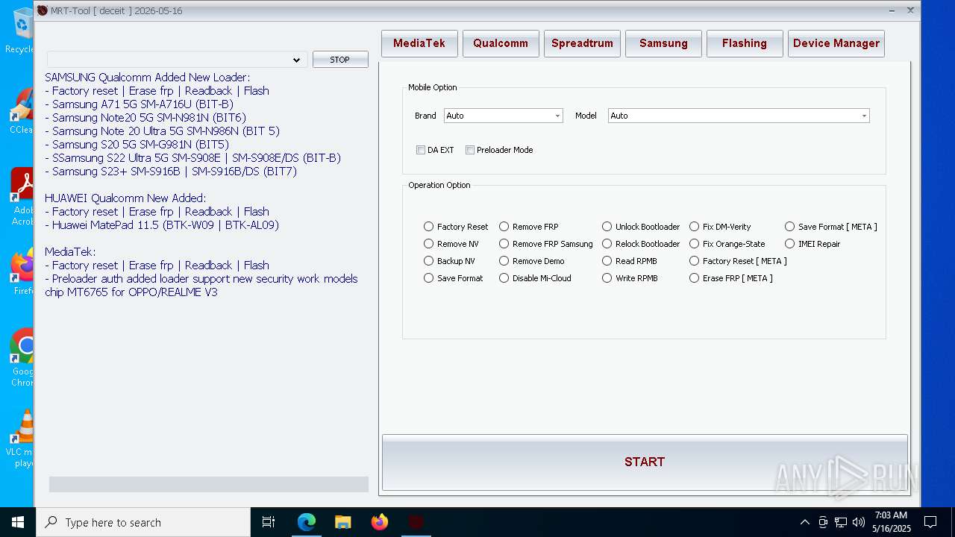Select the Samsung tab
The image size is (955, 537).
(663, 43)
